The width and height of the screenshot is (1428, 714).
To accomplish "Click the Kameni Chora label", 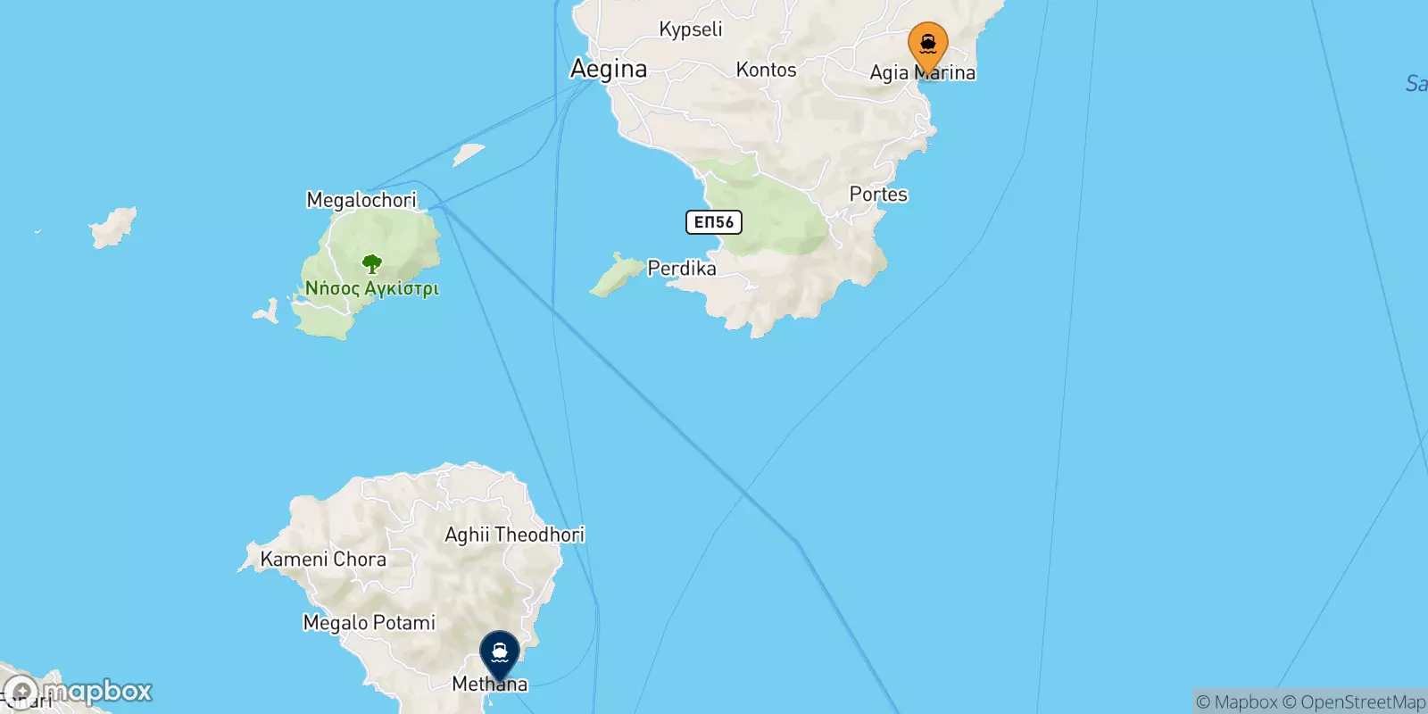I will 323,560.
